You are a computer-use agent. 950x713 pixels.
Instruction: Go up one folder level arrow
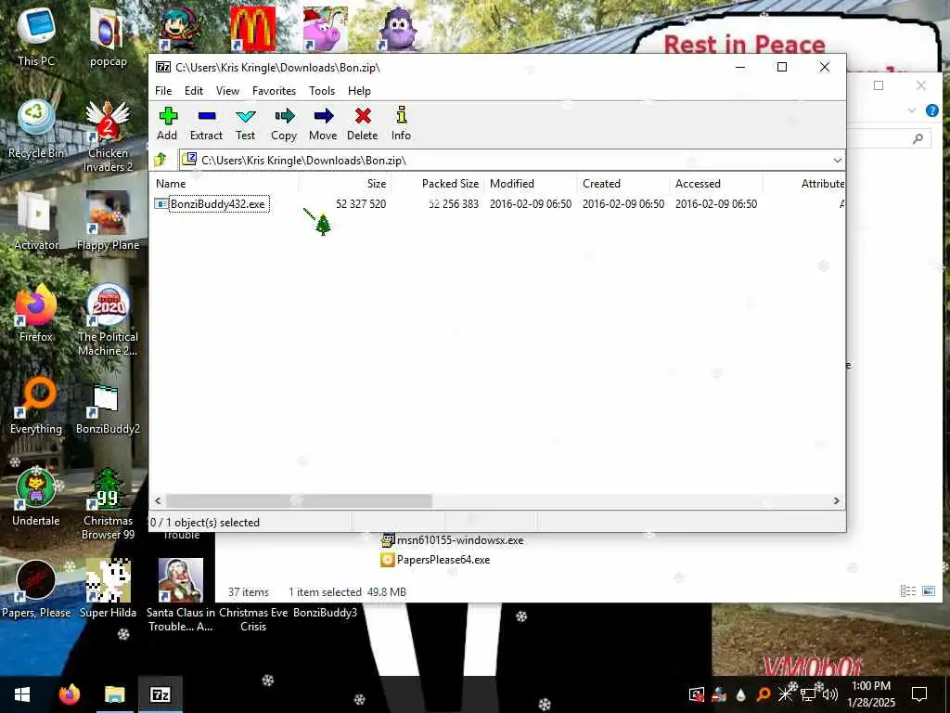point(160,160)
